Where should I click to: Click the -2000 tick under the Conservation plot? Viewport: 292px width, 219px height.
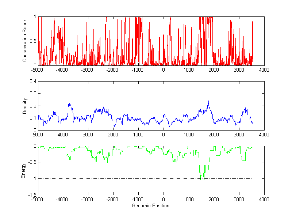tap(112, 70)
